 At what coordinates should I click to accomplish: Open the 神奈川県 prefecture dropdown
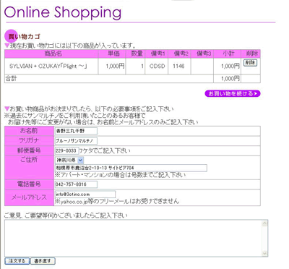[69, 160]
